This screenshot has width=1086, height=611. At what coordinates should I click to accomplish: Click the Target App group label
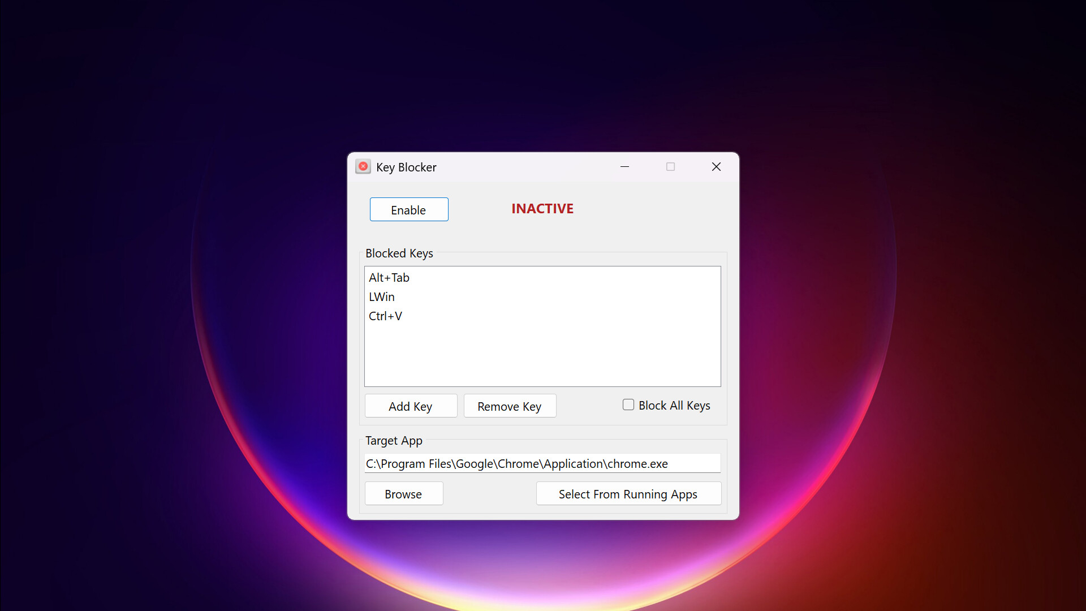(394, 440)
